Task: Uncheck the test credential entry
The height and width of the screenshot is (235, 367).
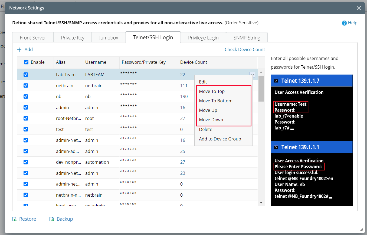Action: pyautogui.click(x=26, y=129)
